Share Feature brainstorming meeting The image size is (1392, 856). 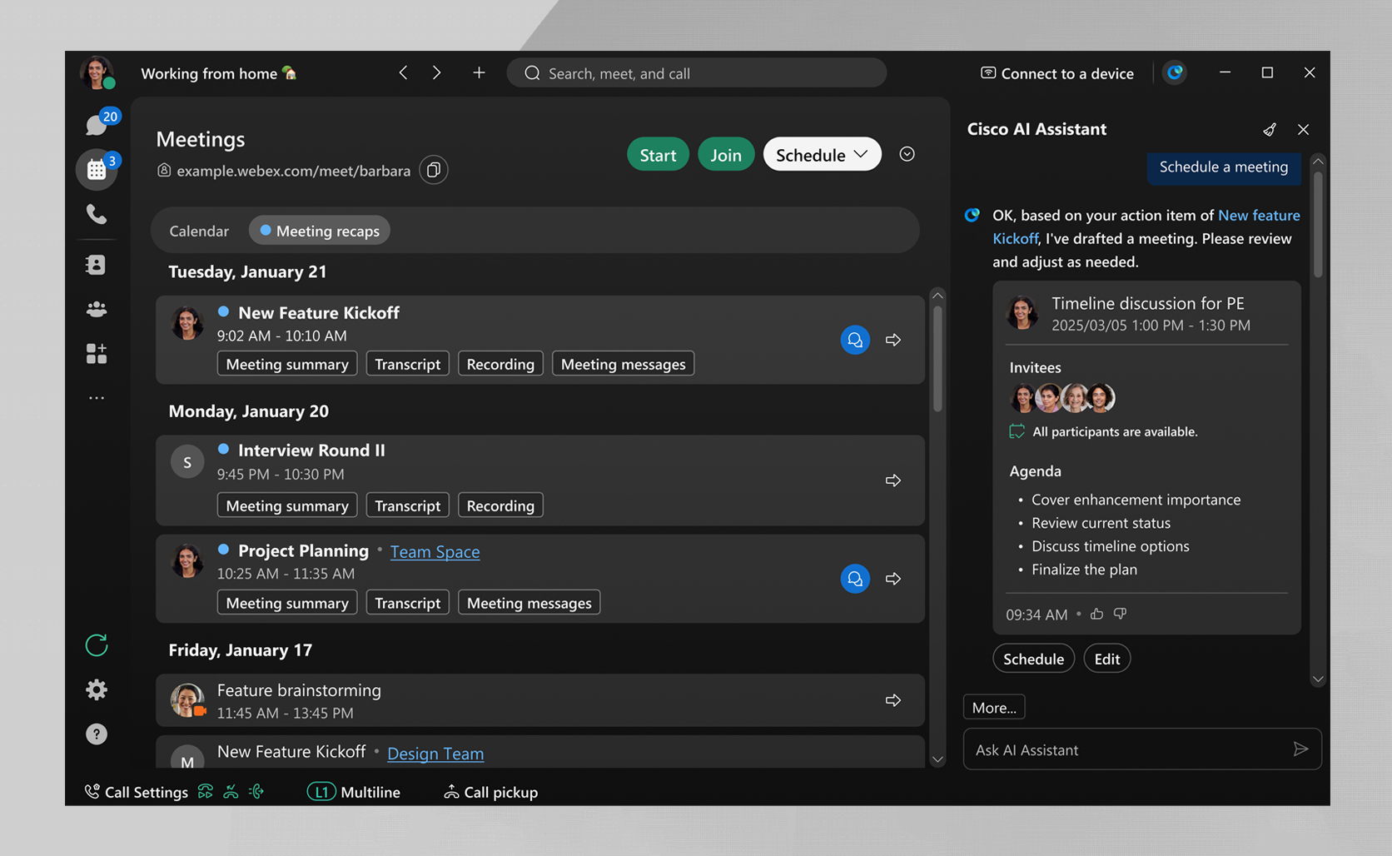point(893,700)
